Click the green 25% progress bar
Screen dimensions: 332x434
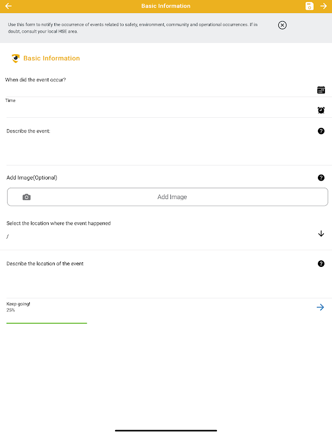click(x=47, y=323)
